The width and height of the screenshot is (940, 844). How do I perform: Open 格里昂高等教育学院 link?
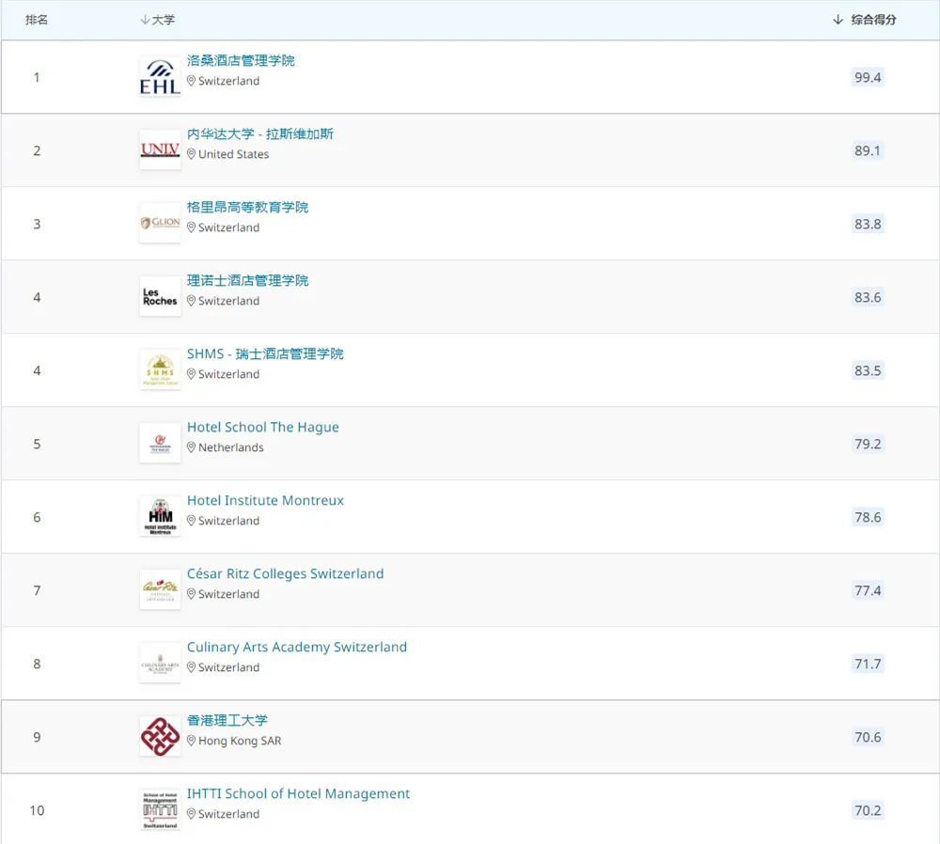point(247,208)
